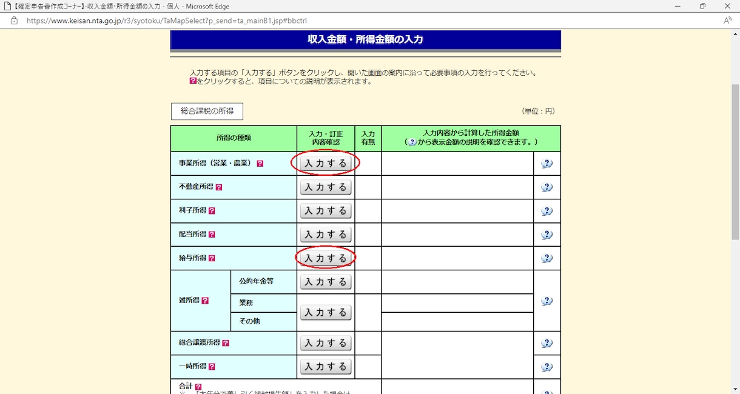Click the （単位：円） label

[x=538, y=112]
